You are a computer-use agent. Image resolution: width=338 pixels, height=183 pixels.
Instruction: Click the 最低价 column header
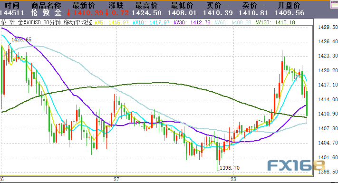pyautogui.click(x=182, y=5)
